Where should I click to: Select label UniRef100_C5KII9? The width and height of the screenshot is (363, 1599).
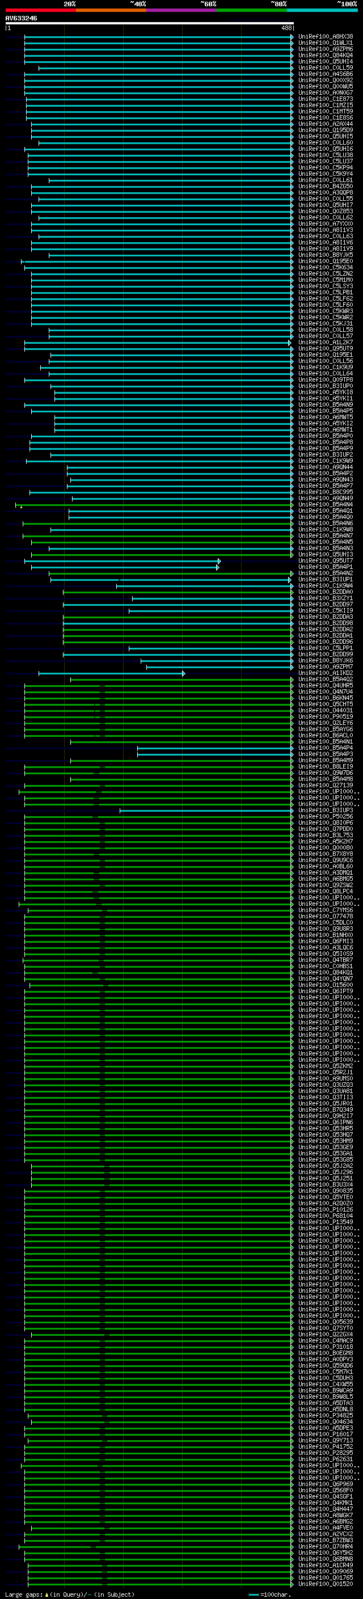point(326,610)
